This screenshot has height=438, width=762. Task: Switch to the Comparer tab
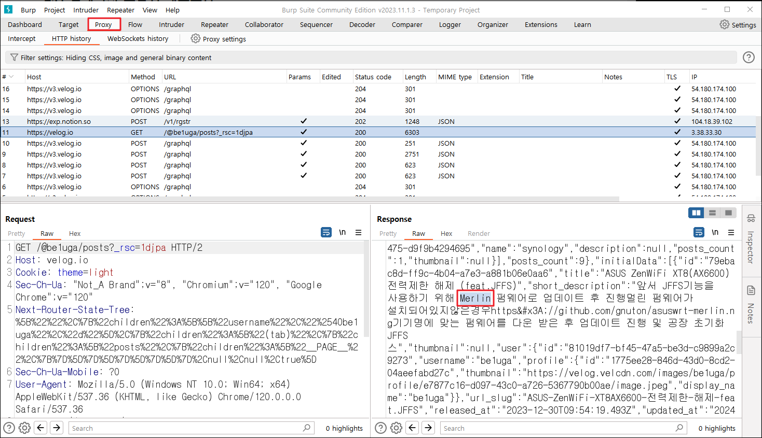[407, 24]
